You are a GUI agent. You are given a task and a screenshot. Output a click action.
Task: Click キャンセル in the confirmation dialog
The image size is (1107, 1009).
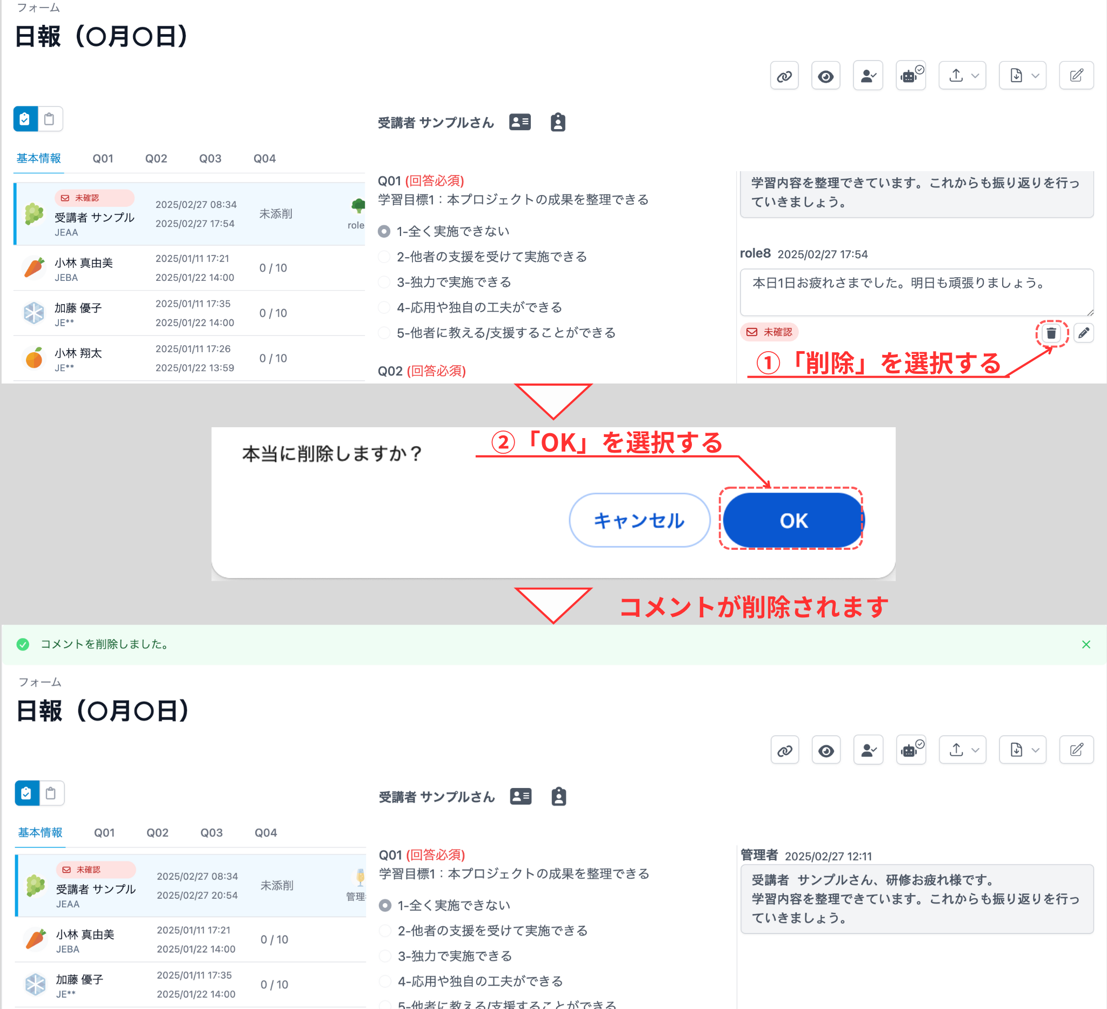point(638,520)
